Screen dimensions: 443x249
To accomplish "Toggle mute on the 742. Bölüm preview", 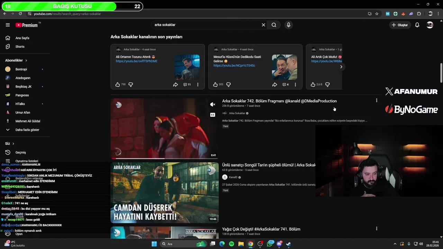I will tap(213, 104).
